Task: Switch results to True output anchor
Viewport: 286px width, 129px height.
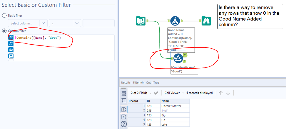Action: pyautogui.click(x=124, y=109)
